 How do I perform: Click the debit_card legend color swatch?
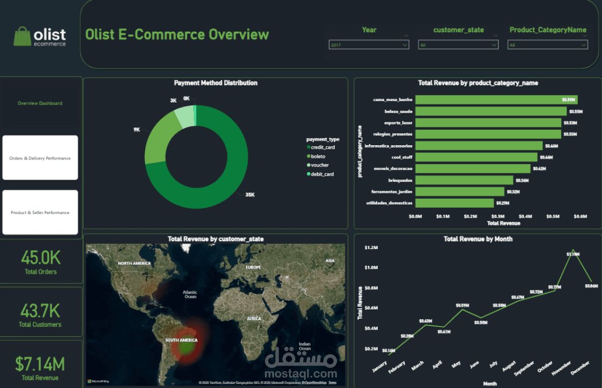coord(308,174)
